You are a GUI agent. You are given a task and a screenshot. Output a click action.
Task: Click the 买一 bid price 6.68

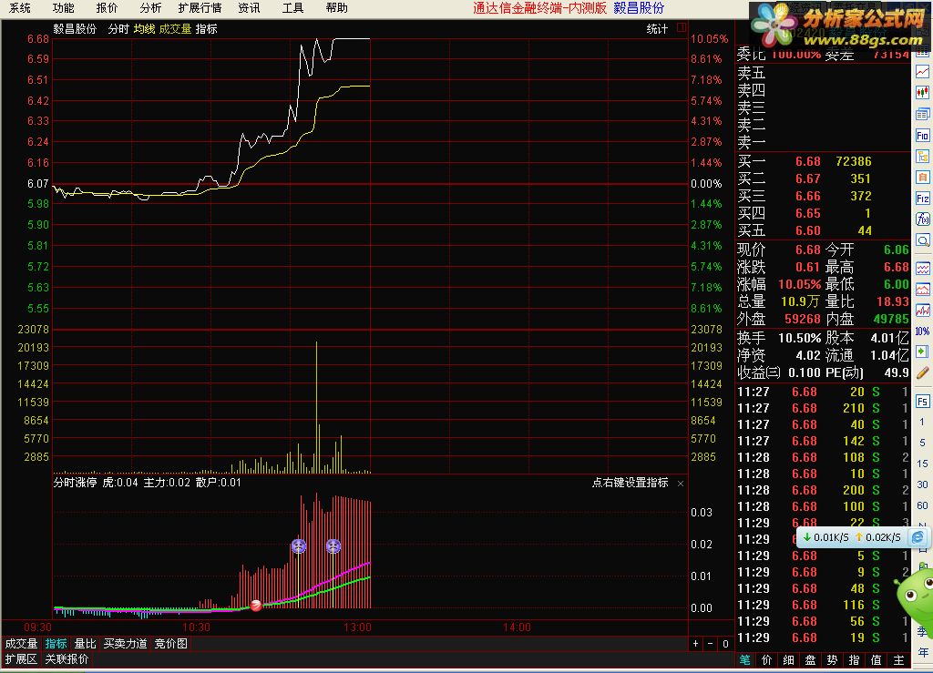point(808,162)
